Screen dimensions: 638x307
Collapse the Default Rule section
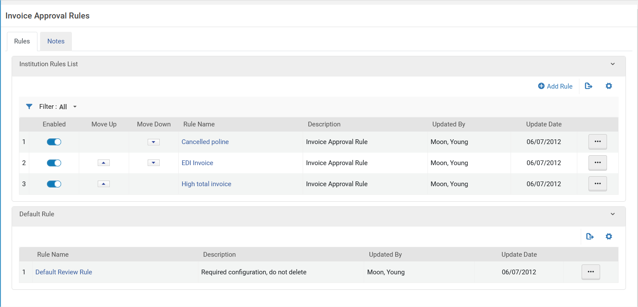(613, 214)
